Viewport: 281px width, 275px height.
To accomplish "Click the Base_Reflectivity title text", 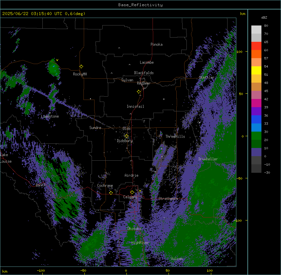I will (x=140, y=5).
